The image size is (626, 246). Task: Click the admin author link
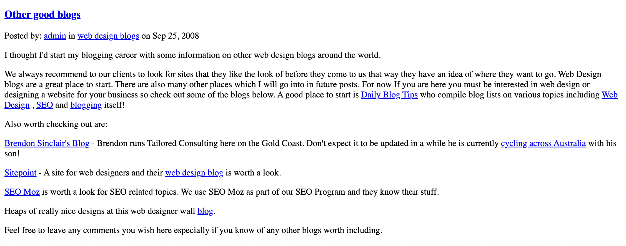click(55, 36)
